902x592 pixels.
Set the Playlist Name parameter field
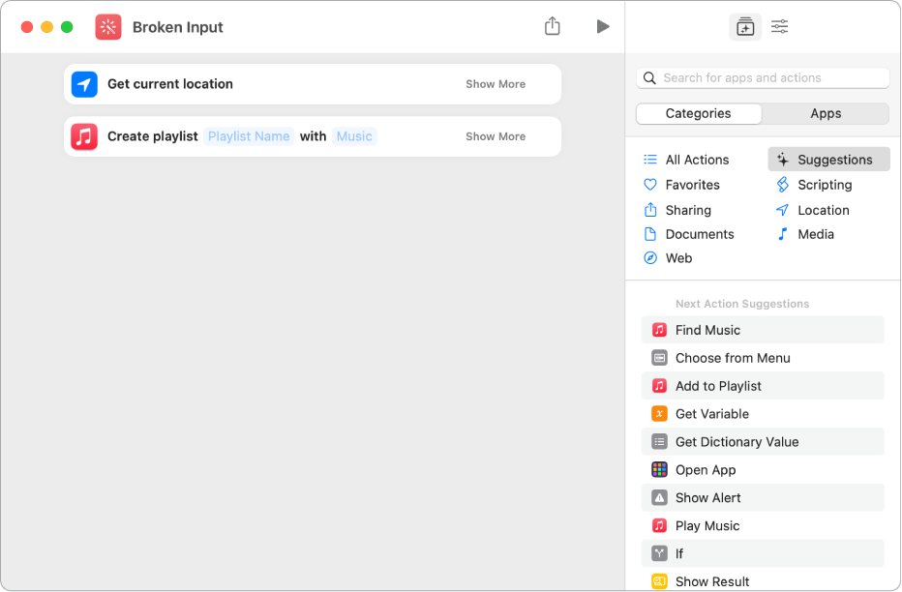249,136
